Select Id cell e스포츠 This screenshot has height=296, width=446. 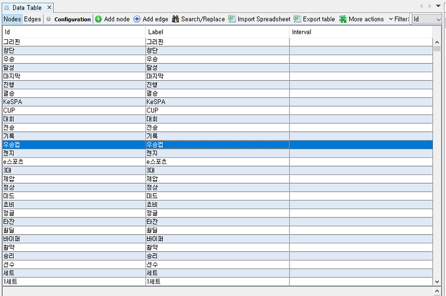click(74, 162)
